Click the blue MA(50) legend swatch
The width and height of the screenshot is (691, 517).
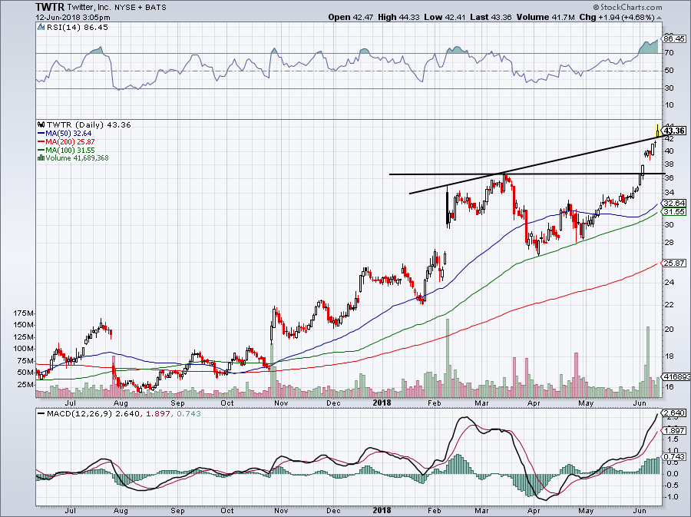[x=41, y=134]
